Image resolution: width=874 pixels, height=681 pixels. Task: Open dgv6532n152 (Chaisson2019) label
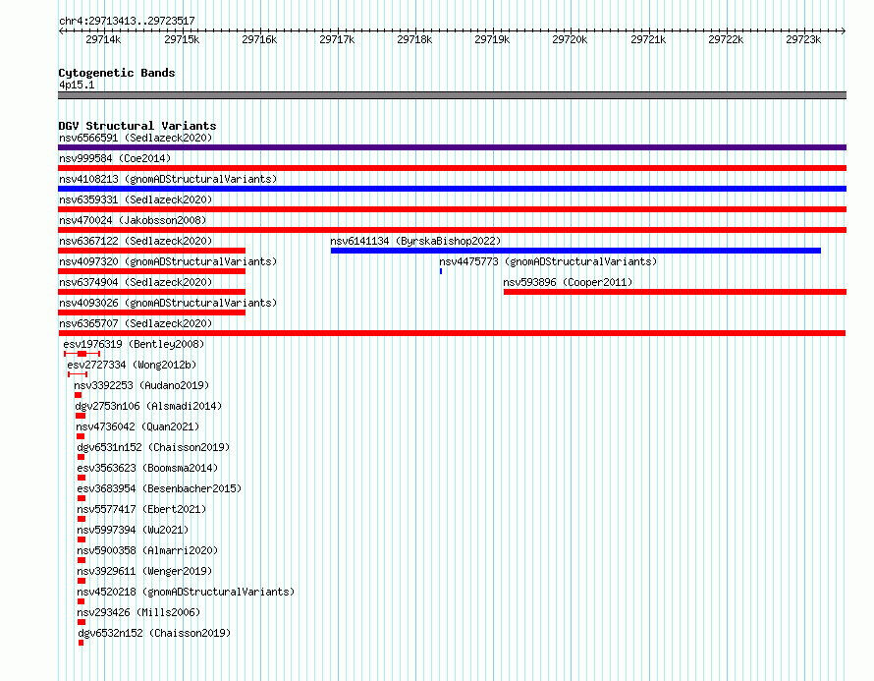point(154,633)
